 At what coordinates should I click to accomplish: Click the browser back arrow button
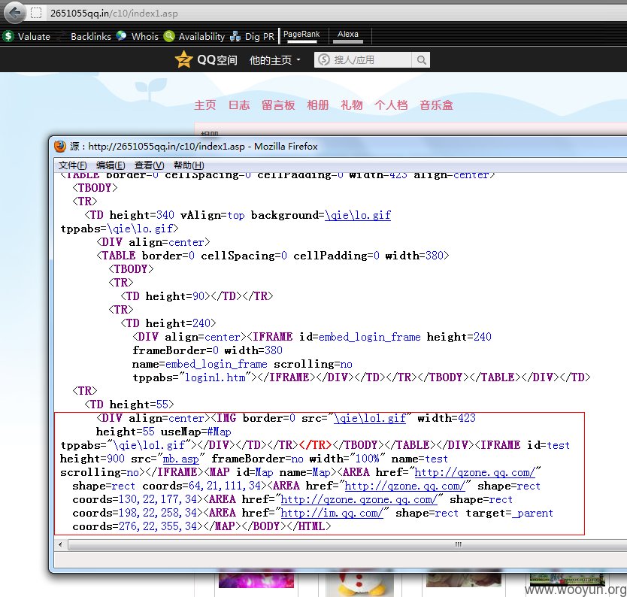[15, 13]
